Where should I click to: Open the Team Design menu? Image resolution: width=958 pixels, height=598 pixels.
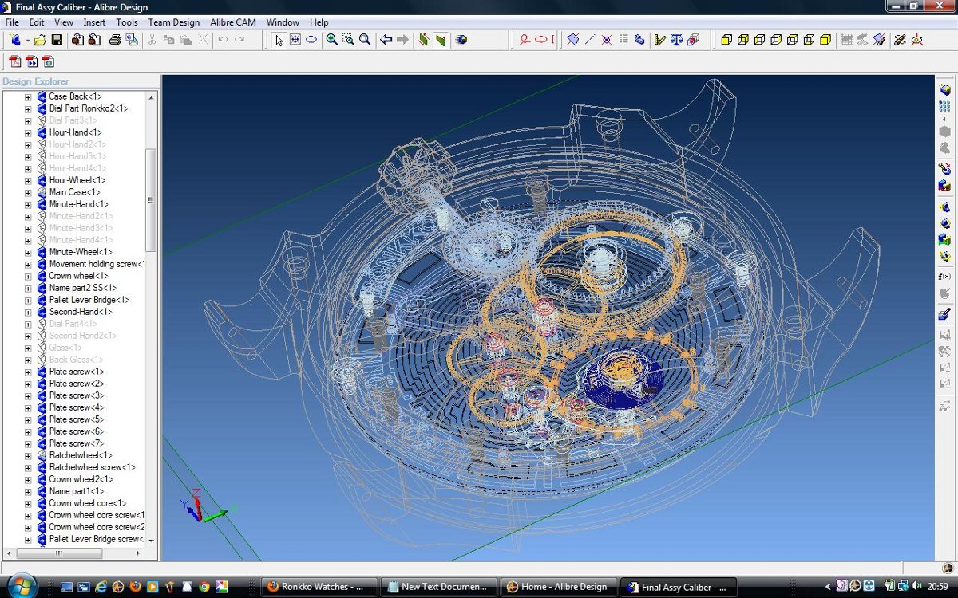pyautogui.click(x=173, y=22)
